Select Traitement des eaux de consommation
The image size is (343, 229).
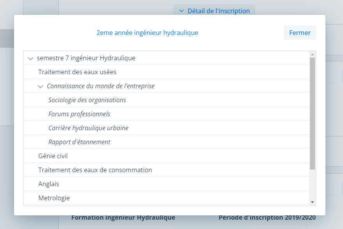(95, 170)
